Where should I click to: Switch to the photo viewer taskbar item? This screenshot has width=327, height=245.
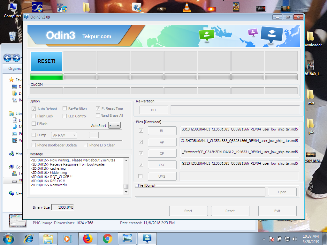tap(127, 239)
